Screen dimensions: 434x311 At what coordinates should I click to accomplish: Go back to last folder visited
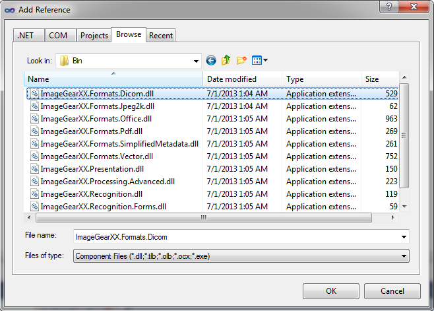pos(211,61)
